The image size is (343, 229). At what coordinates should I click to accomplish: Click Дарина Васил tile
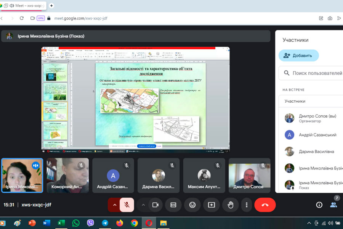point(159,176)
